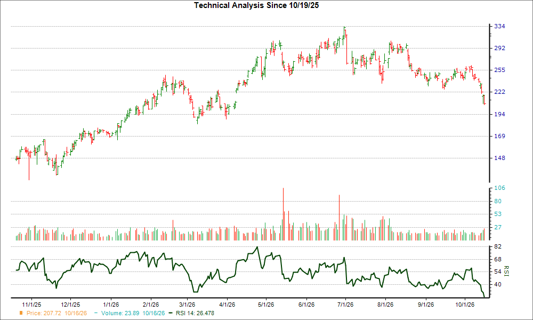Click the 3/1/26 date label

pos(187,305)
